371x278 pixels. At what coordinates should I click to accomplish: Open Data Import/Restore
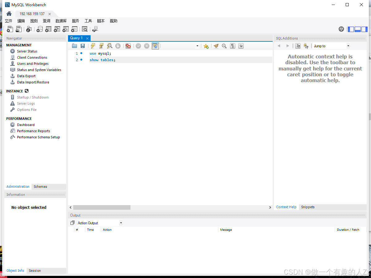pos(33,82)
